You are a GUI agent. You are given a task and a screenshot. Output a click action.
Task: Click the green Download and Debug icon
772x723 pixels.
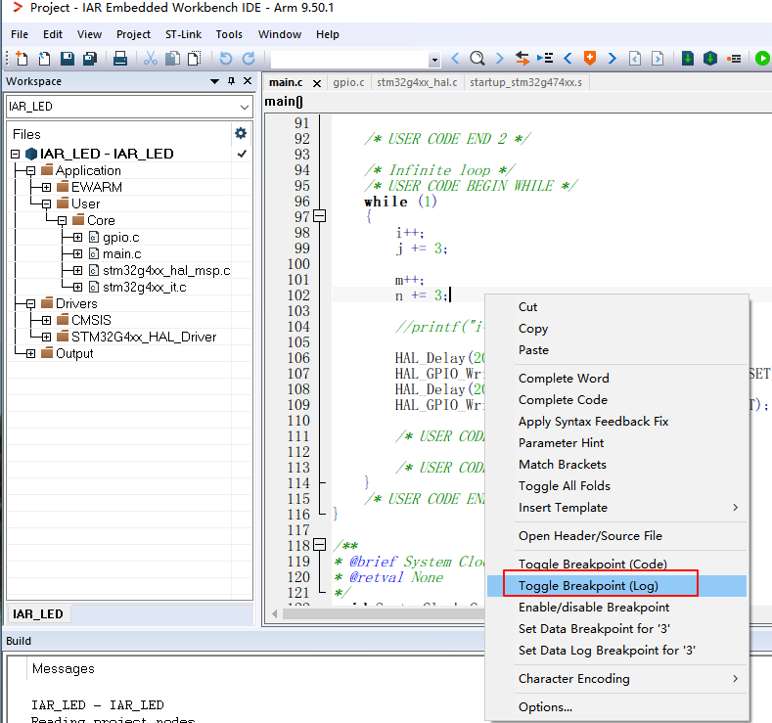762,59
